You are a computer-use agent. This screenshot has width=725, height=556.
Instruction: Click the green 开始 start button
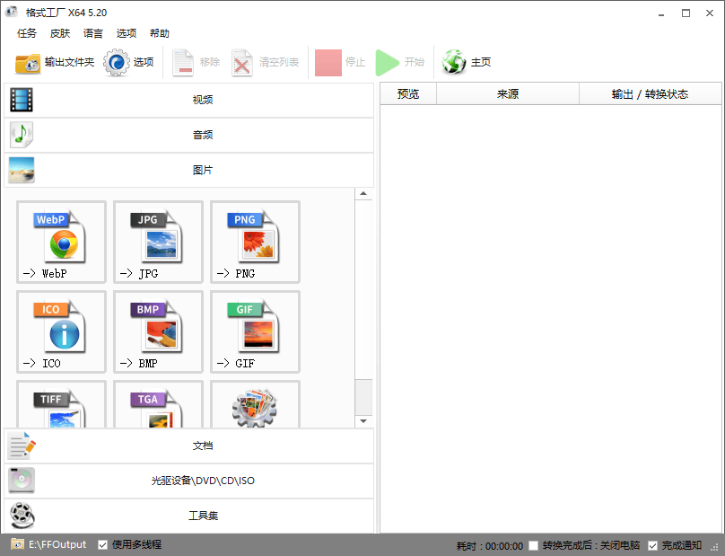tap(399, 62)
